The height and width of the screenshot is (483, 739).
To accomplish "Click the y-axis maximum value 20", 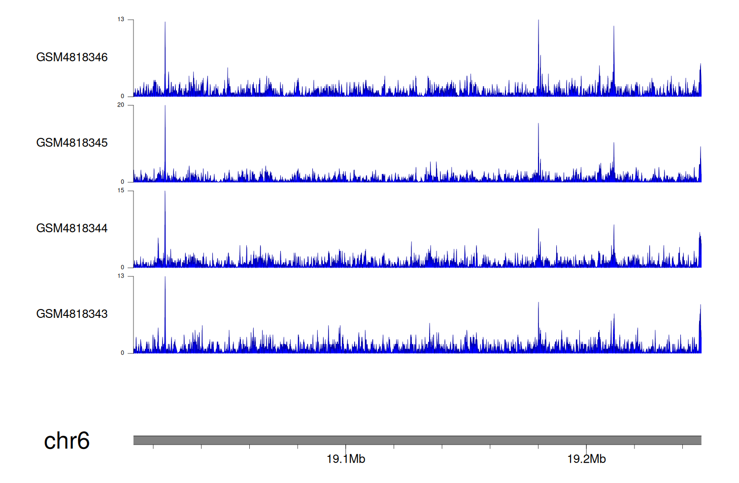I will point(121,105).
